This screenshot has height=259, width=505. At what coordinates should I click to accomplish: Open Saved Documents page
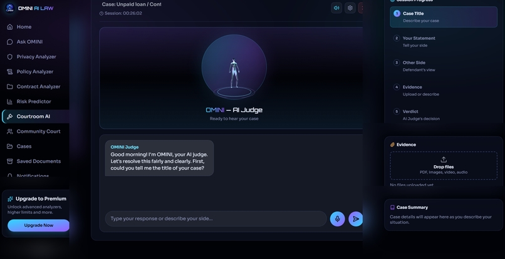coord(36,161)
